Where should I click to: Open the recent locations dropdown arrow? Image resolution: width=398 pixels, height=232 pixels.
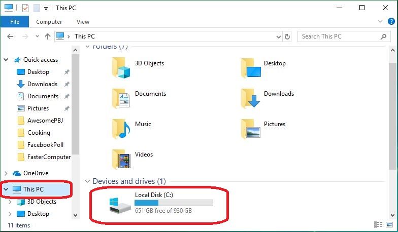38,36
